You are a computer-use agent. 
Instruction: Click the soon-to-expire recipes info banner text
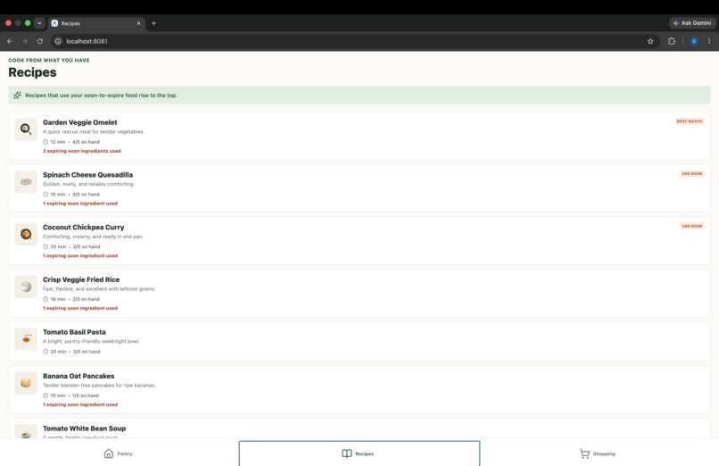coord(101,96)
